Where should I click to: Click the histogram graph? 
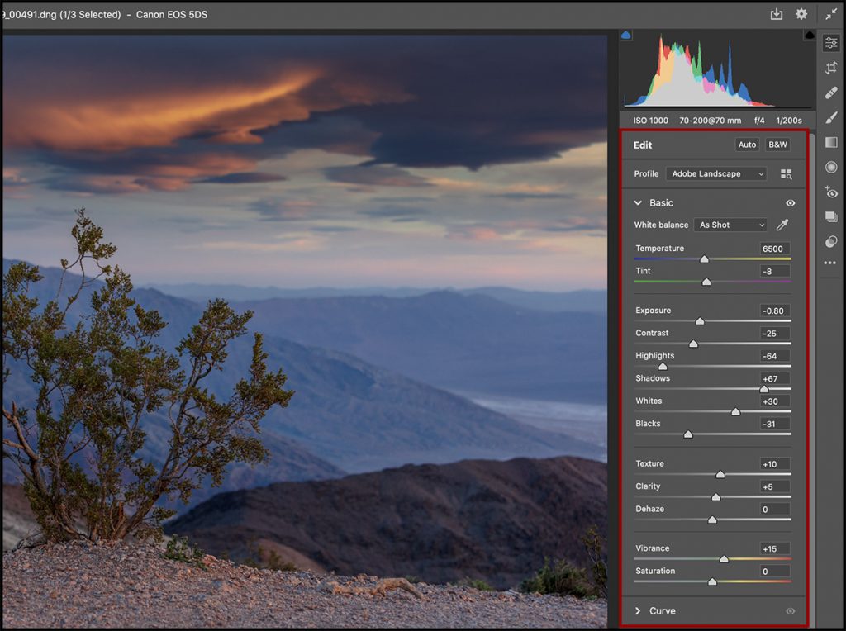(718, 70)
